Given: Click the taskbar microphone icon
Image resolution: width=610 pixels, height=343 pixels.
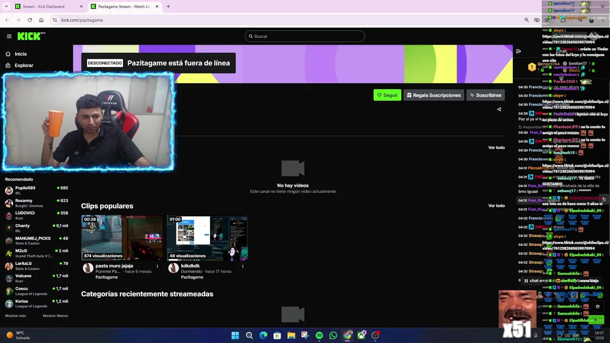Looking at the screenshot, I should click(x=536, y=335).
